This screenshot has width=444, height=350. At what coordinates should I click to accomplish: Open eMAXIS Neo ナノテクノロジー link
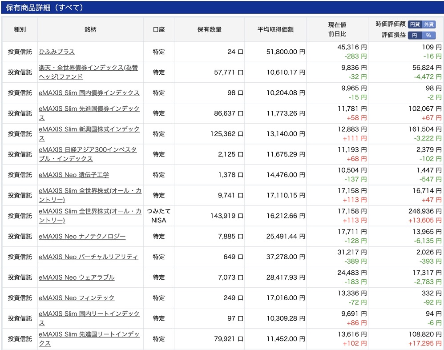click(x=82, y=236)
